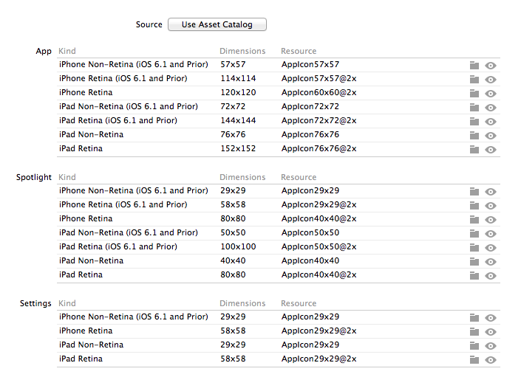
Task: Click the Resource column header in Spotlight table
Action: point(299,177)
